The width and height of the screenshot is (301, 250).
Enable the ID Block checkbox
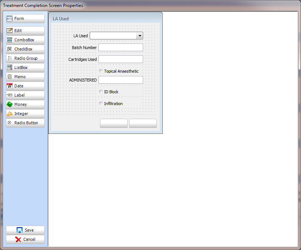tap(101, 92)
